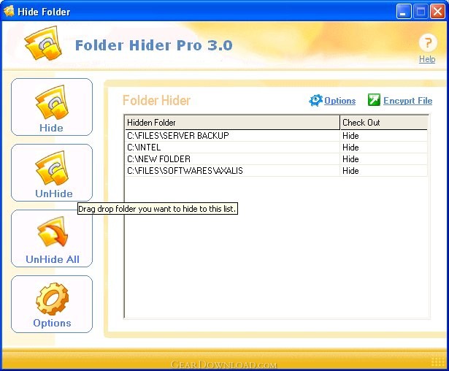
Task: Open the Encrypt File link
Action: 408,101
